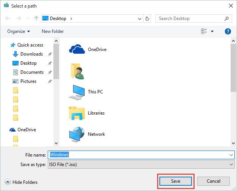Open the recent locations dropdown arrow
The height and width of the screenshot is (191, 237).
coord(28,19)
